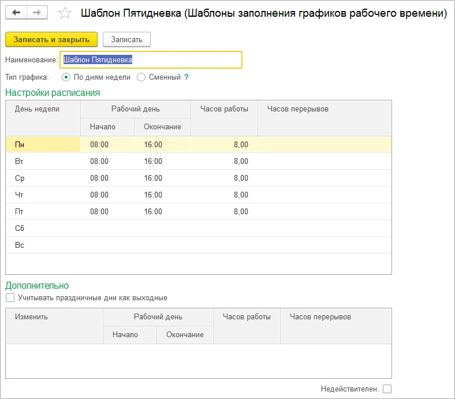The width and height of the screenshot is (455, 399).
Task: Go forward with the right arrow button
Action: pyautogui.click(x=37, y=13)
